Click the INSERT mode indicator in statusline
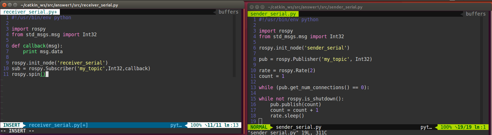The height and width of the screenshot is (135, 492). (x=12, y=125)
